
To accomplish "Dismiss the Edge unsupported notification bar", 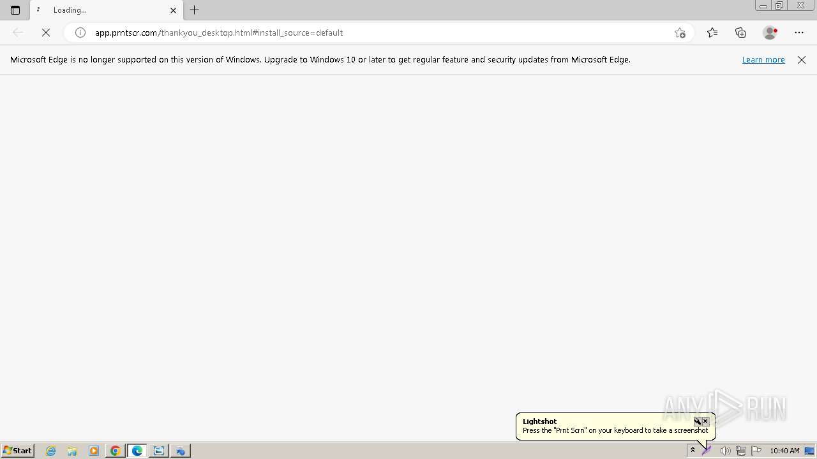I will pyautogui.click(x=802, y=59).
